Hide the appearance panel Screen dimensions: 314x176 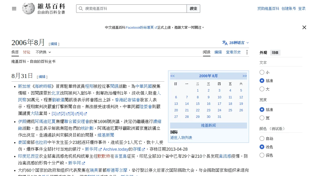275,53
